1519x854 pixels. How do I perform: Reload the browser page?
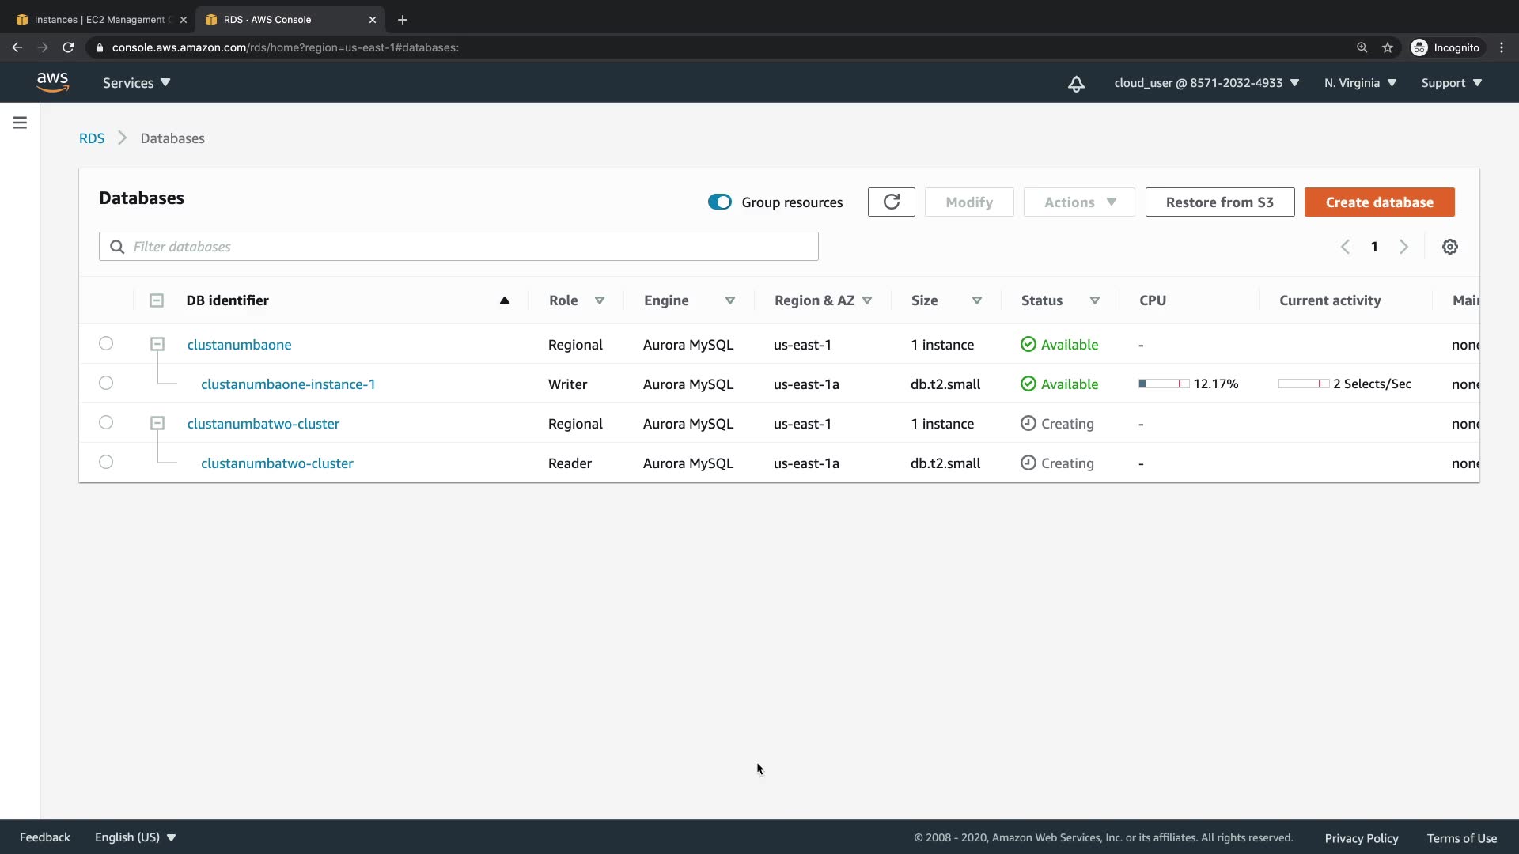[68, 47]
